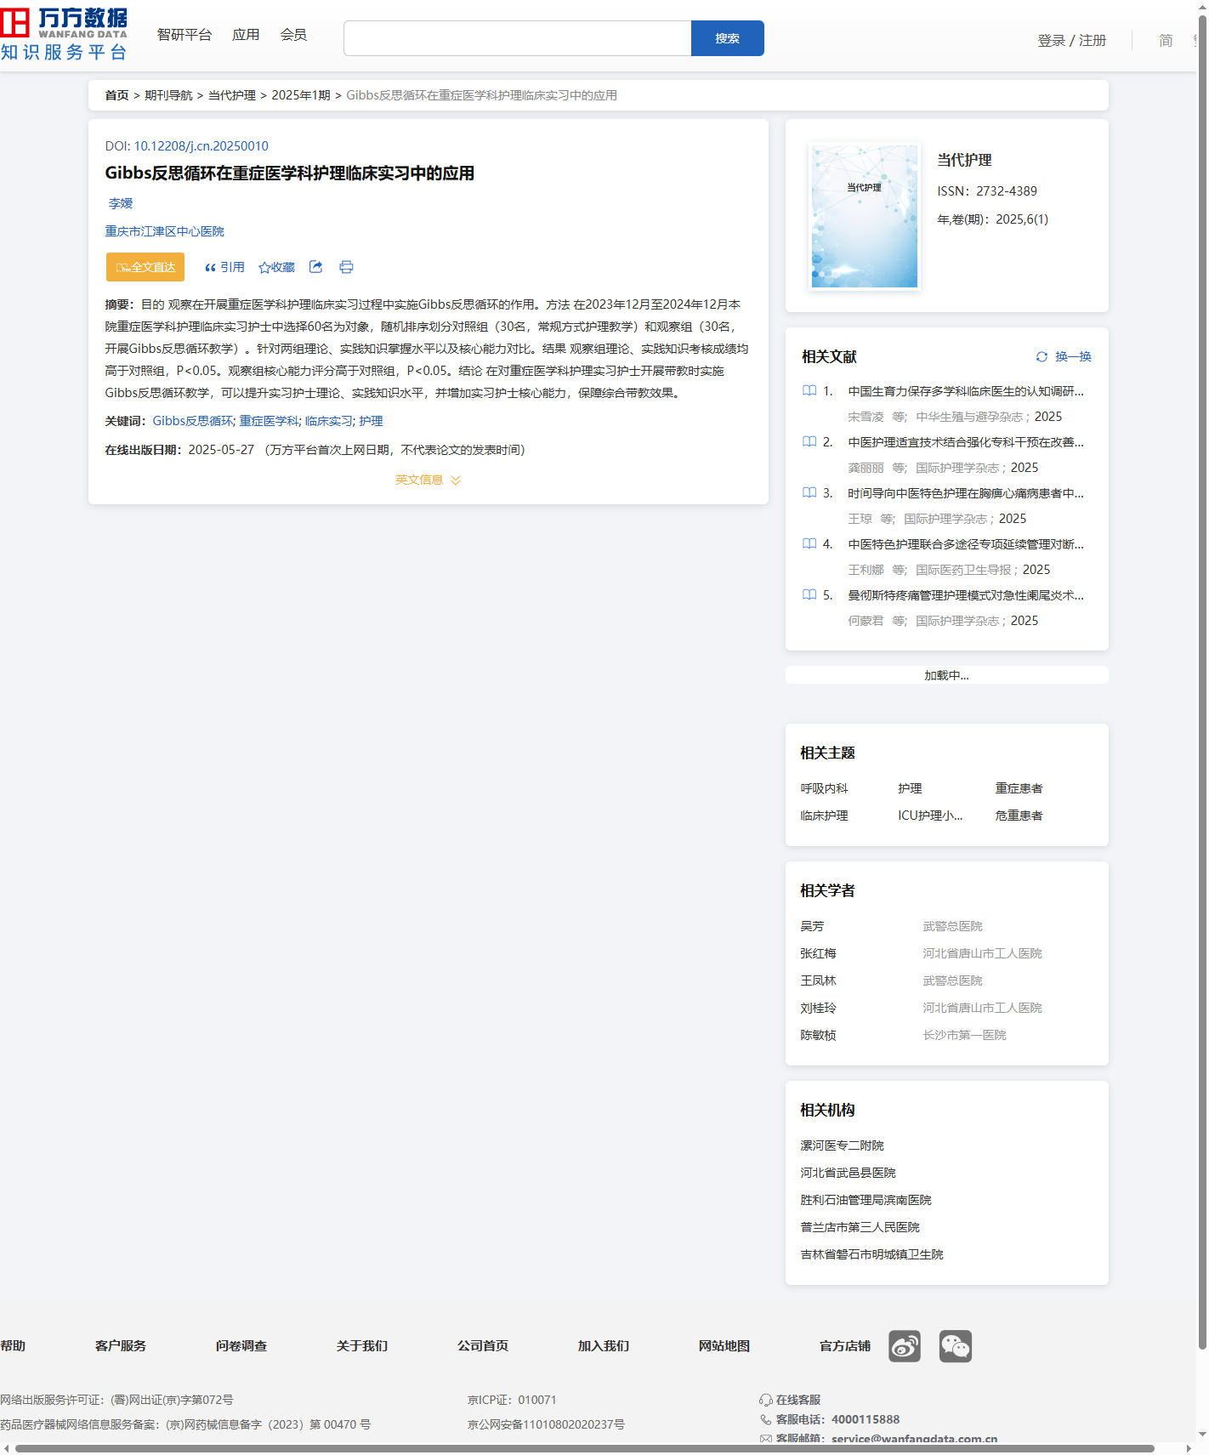Open footer link 问卷调查

241,1346
